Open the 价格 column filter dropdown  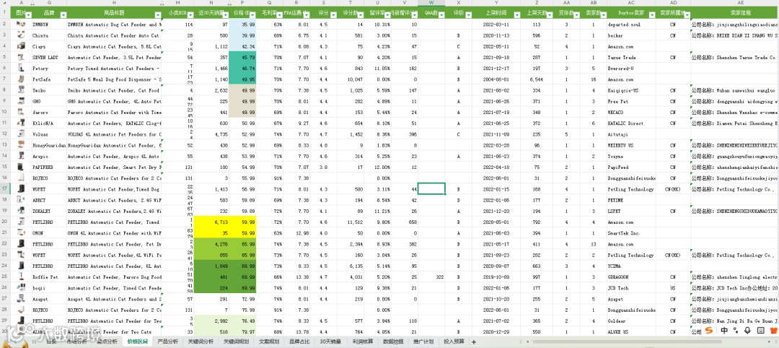tap(253, 15)
